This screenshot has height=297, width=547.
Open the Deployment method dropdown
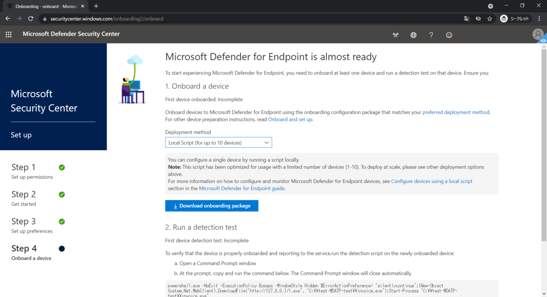218,143
